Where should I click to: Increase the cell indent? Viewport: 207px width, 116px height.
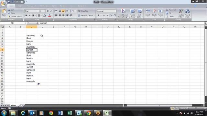tap(71, 15)
